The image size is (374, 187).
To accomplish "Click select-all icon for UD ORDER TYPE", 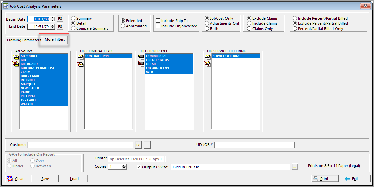I will pos(141,57).
